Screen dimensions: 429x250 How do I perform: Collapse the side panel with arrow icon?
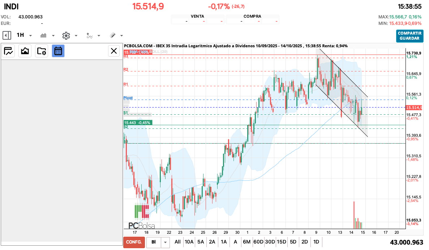point(7,35)
